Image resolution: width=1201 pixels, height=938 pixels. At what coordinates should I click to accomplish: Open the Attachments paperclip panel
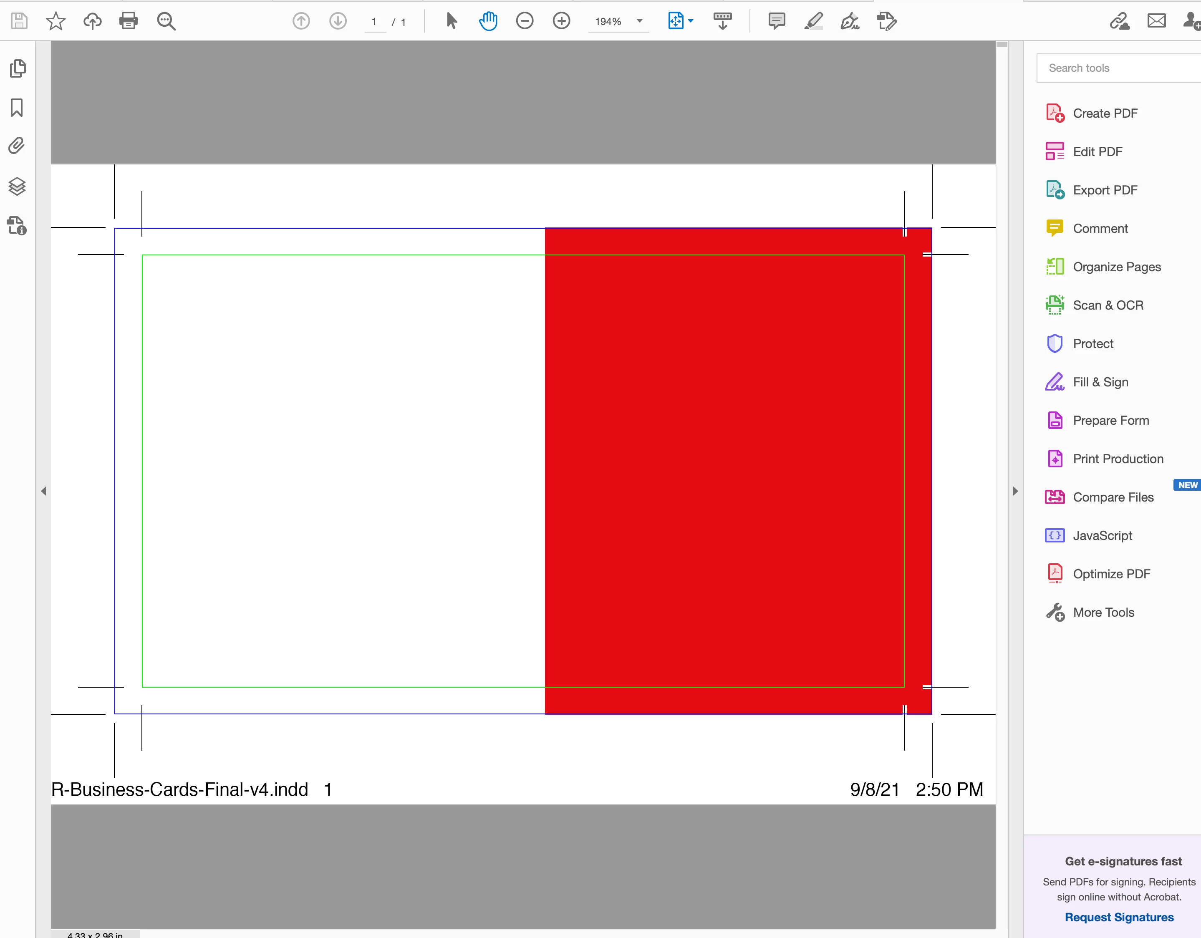coord(17,146)
